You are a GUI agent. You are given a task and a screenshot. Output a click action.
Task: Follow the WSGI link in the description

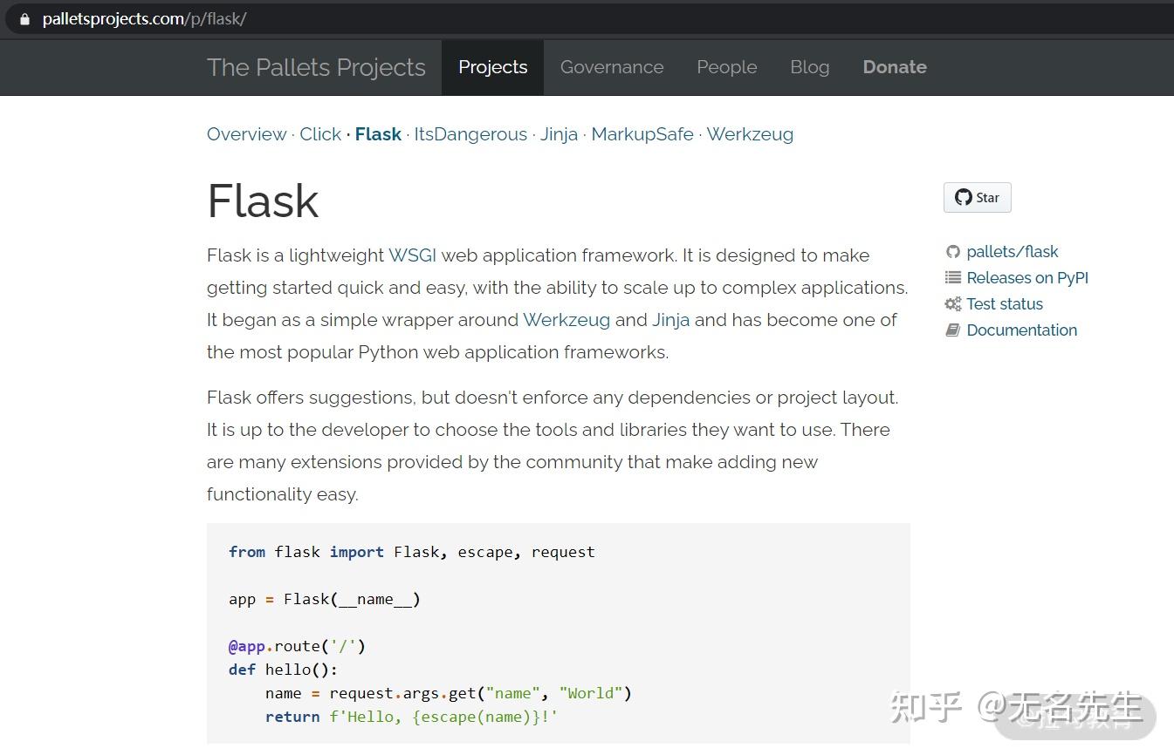[412, 255]
